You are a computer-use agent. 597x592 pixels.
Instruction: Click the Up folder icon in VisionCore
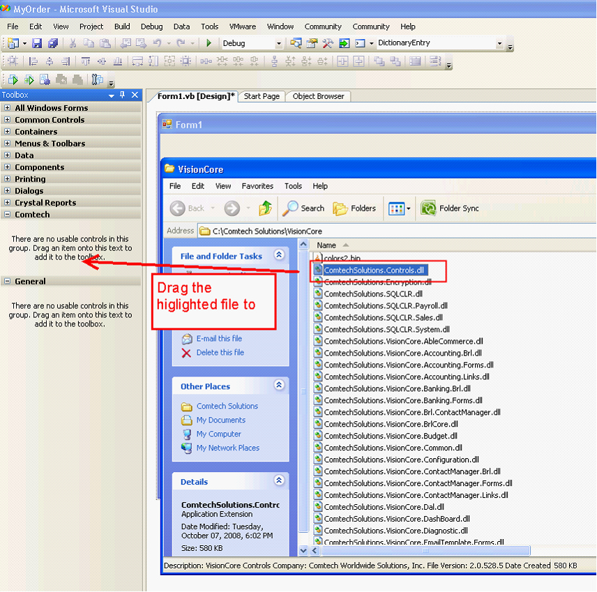[266, 208]
